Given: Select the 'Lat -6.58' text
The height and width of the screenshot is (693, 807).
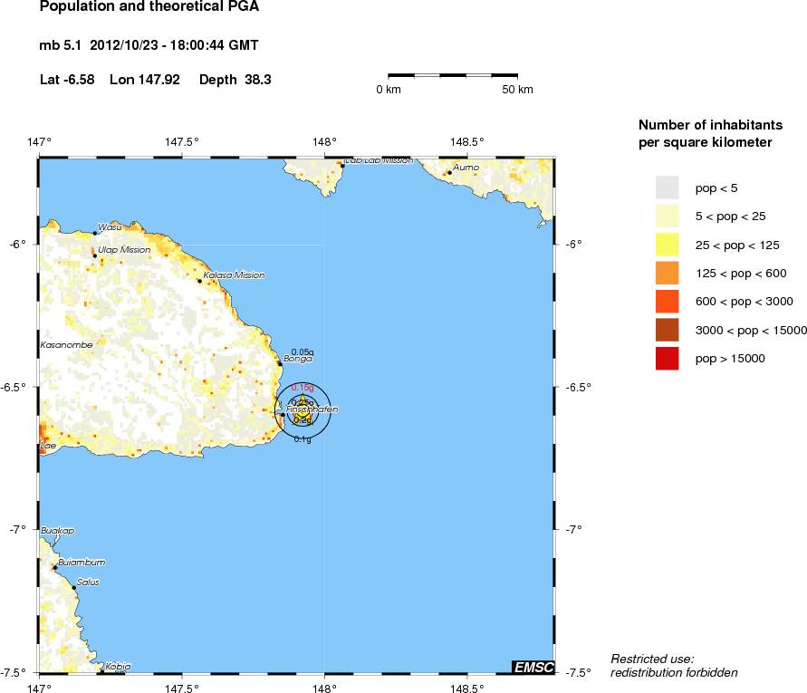Looking at the screenshot, I should [x=67, y=80].
